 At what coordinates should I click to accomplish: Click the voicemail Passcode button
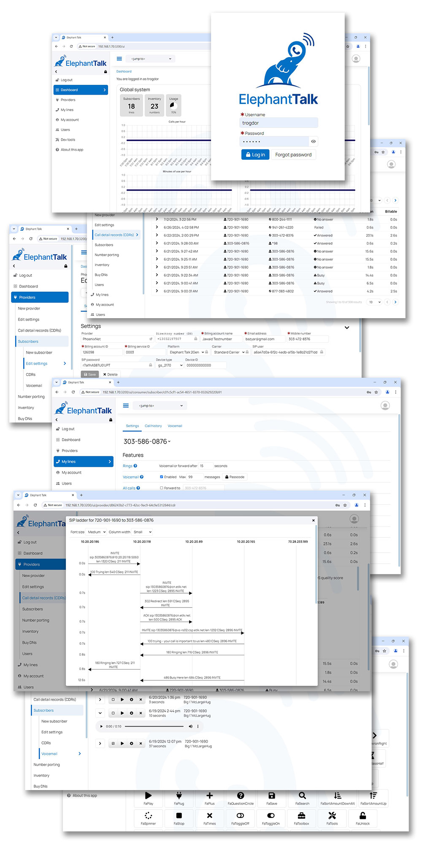(235, 477)
